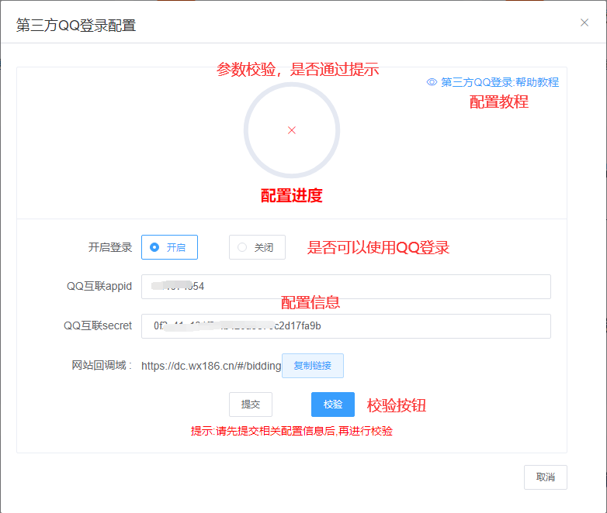This screenshot has width=607, height=513.
Task: Click the 提示:请先提交相关配置信息后,再进行校验 hint text
Action: (x=292, y=431)
